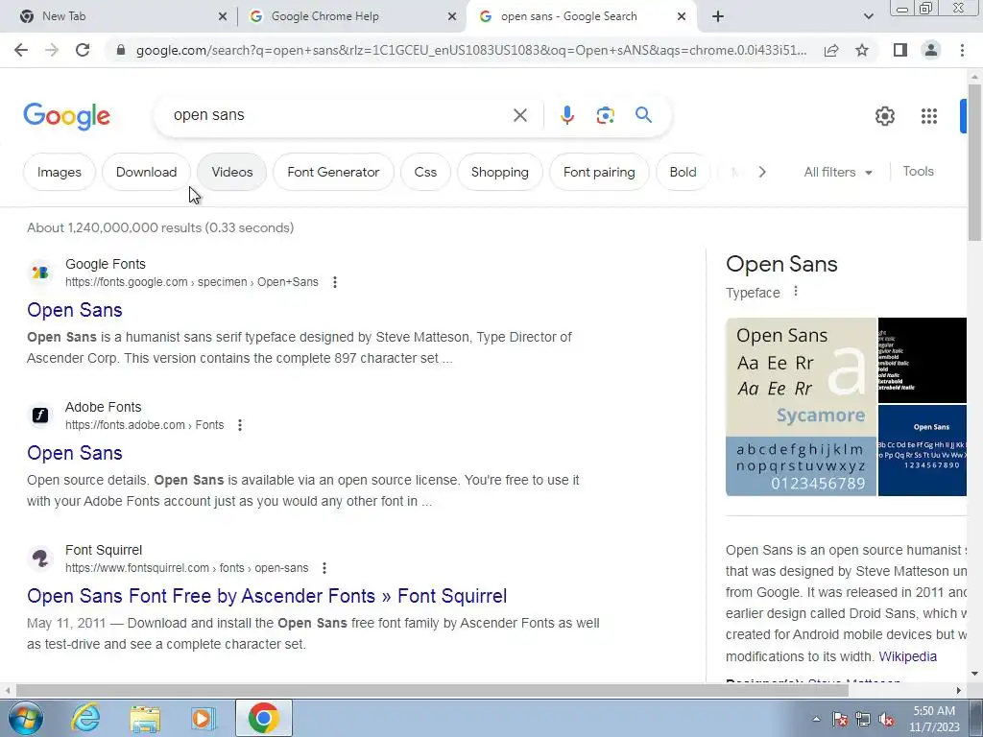The height and width of the screenshot is (737, 983).
Task: Open the Google apps grid
Action: click(x=929, y=116)
